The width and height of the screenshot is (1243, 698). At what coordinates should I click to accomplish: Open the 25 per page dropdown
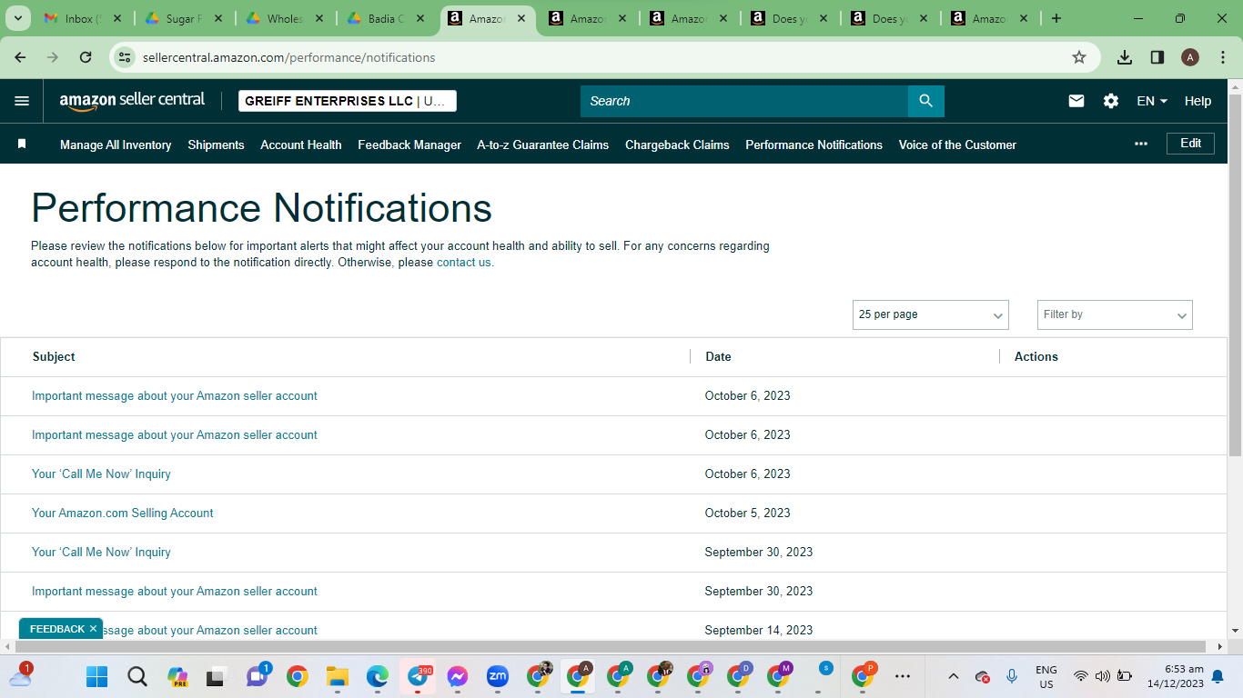point(930,314)
